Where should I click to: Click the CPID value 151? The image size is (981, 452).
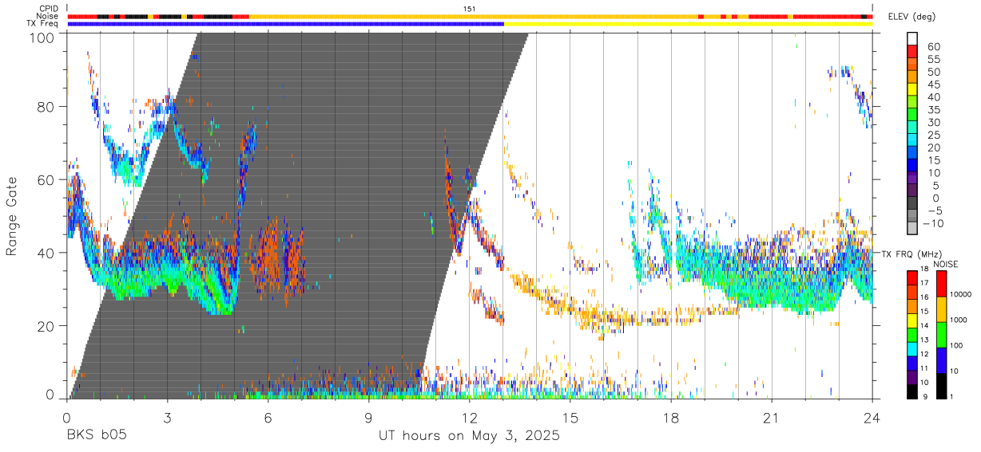pyautogui.click(x=470, y=8)
